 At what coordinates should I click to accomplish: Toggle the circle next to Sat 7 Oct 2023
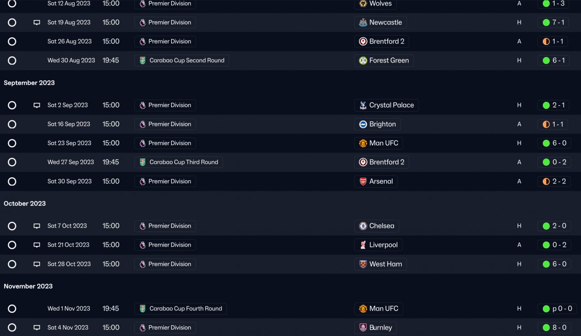12,226
